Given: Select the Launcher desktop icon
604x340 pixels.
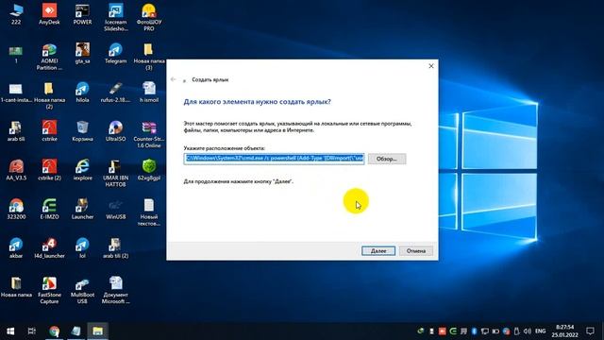Looking at the screenshot, I should (x=82, y=210).
